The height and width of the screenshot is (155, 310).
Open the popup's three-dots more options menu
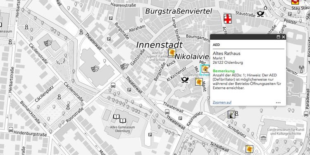278,103
